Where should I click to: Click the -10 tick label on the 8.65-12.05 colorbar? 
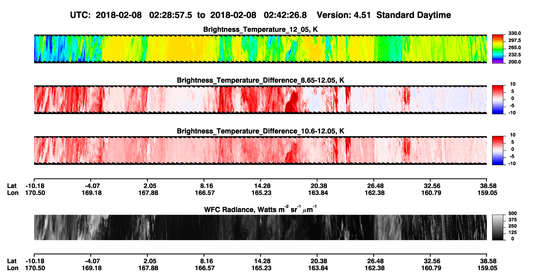point(511,113)
